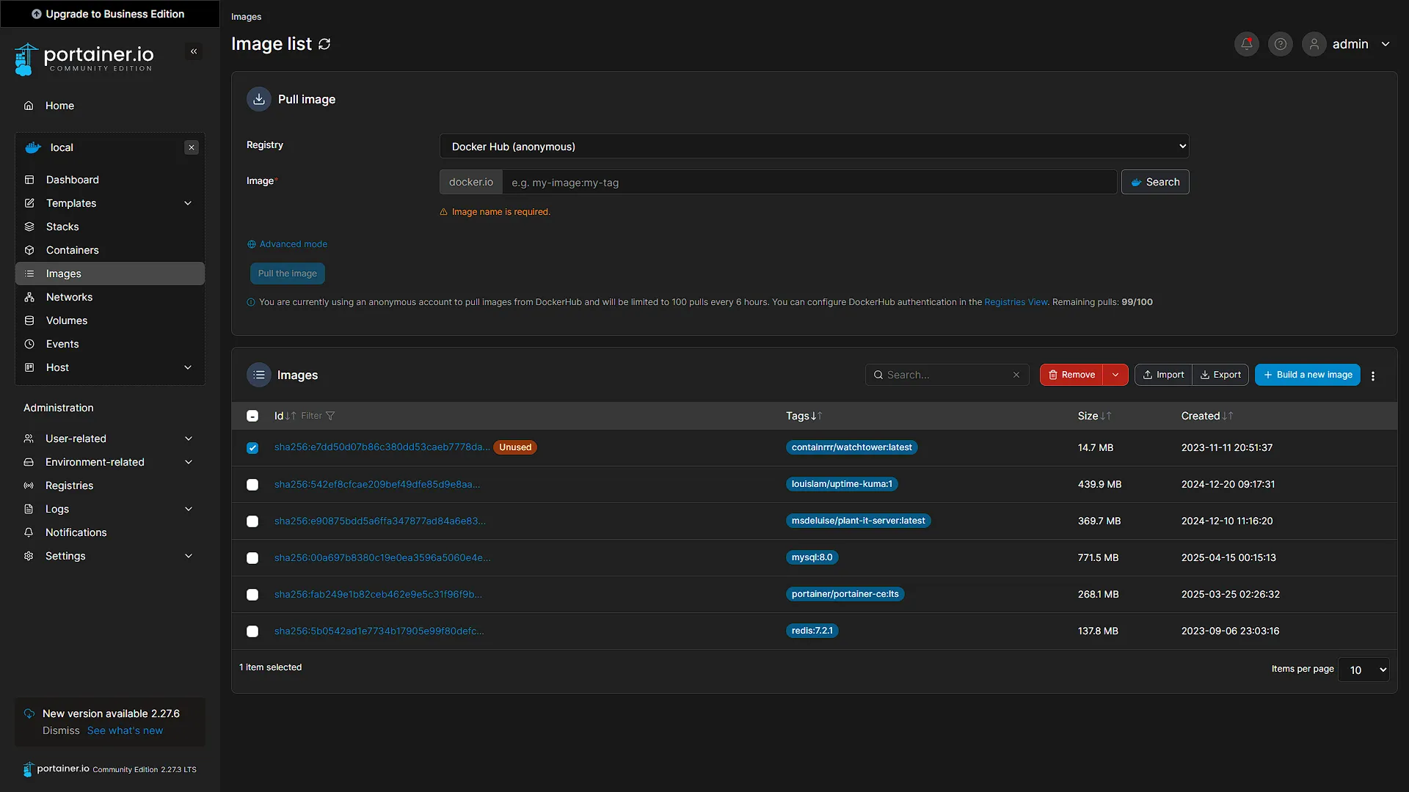Sort images by the Tags column
The width and height of the screenshot is (1409, 792).
[x=804, y=416]
